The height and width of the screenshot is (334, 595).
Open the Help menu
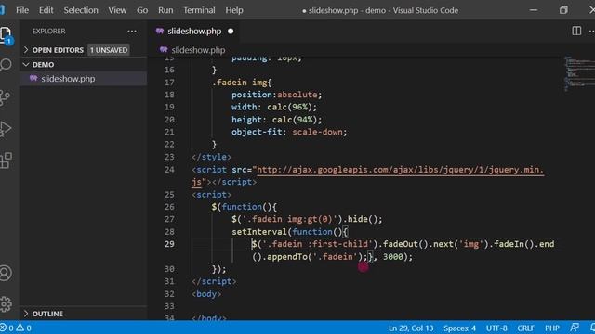[x=234, y=10]
